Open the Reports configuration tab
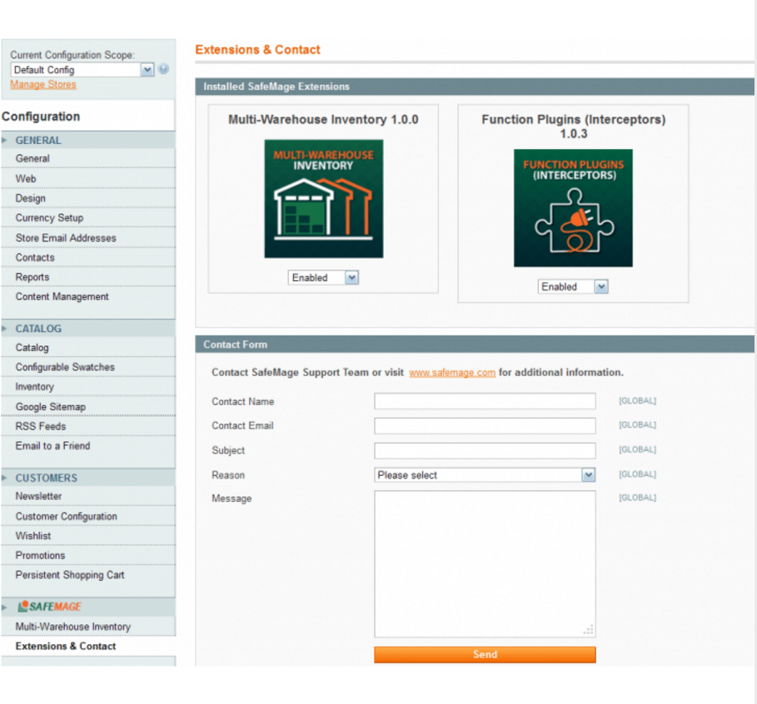This screenshot has width=757, height=704. [88, 277]
